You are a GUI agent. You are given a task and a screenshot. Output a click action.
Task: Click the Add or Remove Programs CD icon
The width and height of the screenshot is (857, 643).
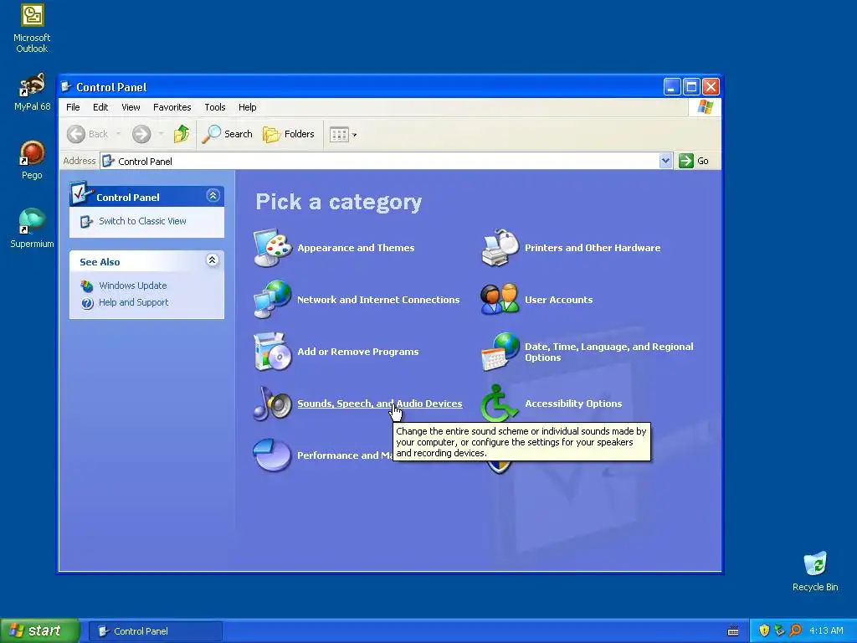272,351
